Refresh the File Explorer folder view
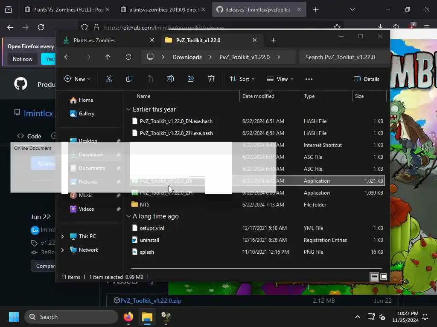 coord(128,57)
